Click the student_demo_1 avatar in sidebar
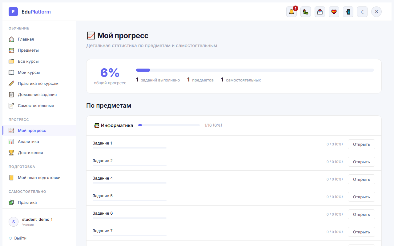 (14, 222)
